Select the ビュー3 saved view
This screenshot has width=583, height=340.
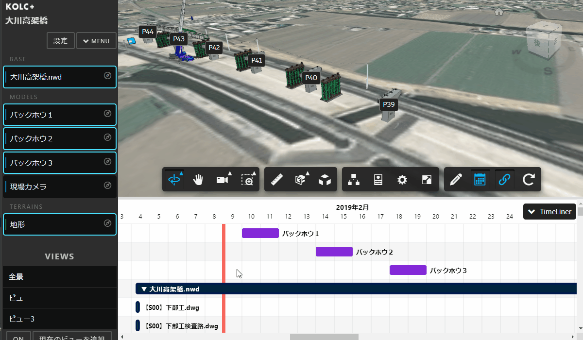tap(59, 319)
